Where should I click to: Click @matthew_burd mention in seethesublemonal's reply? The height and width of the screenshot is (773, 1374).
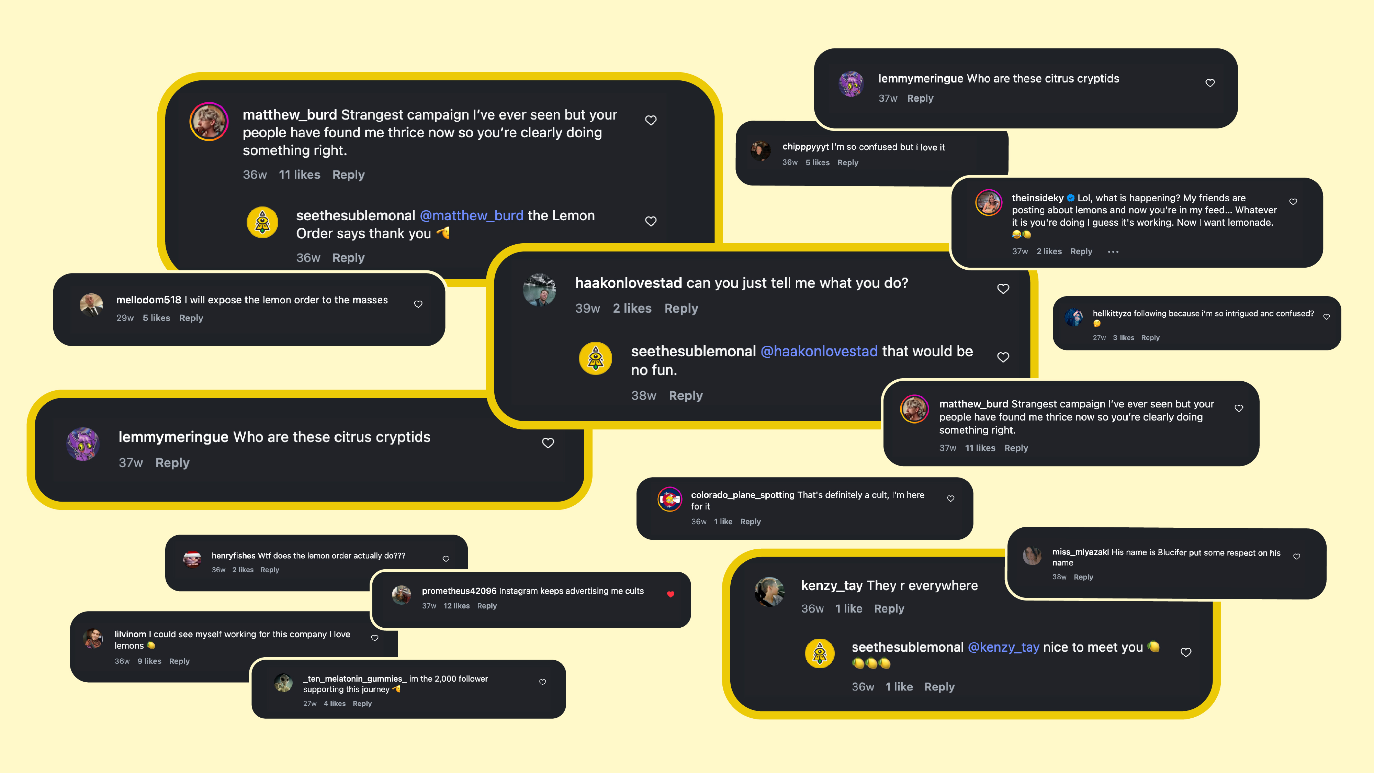pos(472,215)
